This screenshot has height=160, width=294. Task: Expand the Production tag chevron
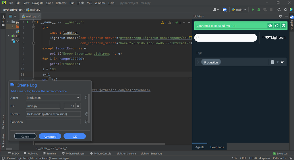tap(198, 62)
